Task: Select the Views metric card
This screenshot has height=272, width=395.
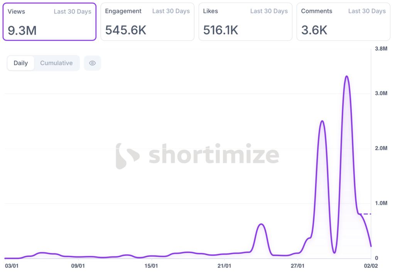Action: [x=49, y=22]
